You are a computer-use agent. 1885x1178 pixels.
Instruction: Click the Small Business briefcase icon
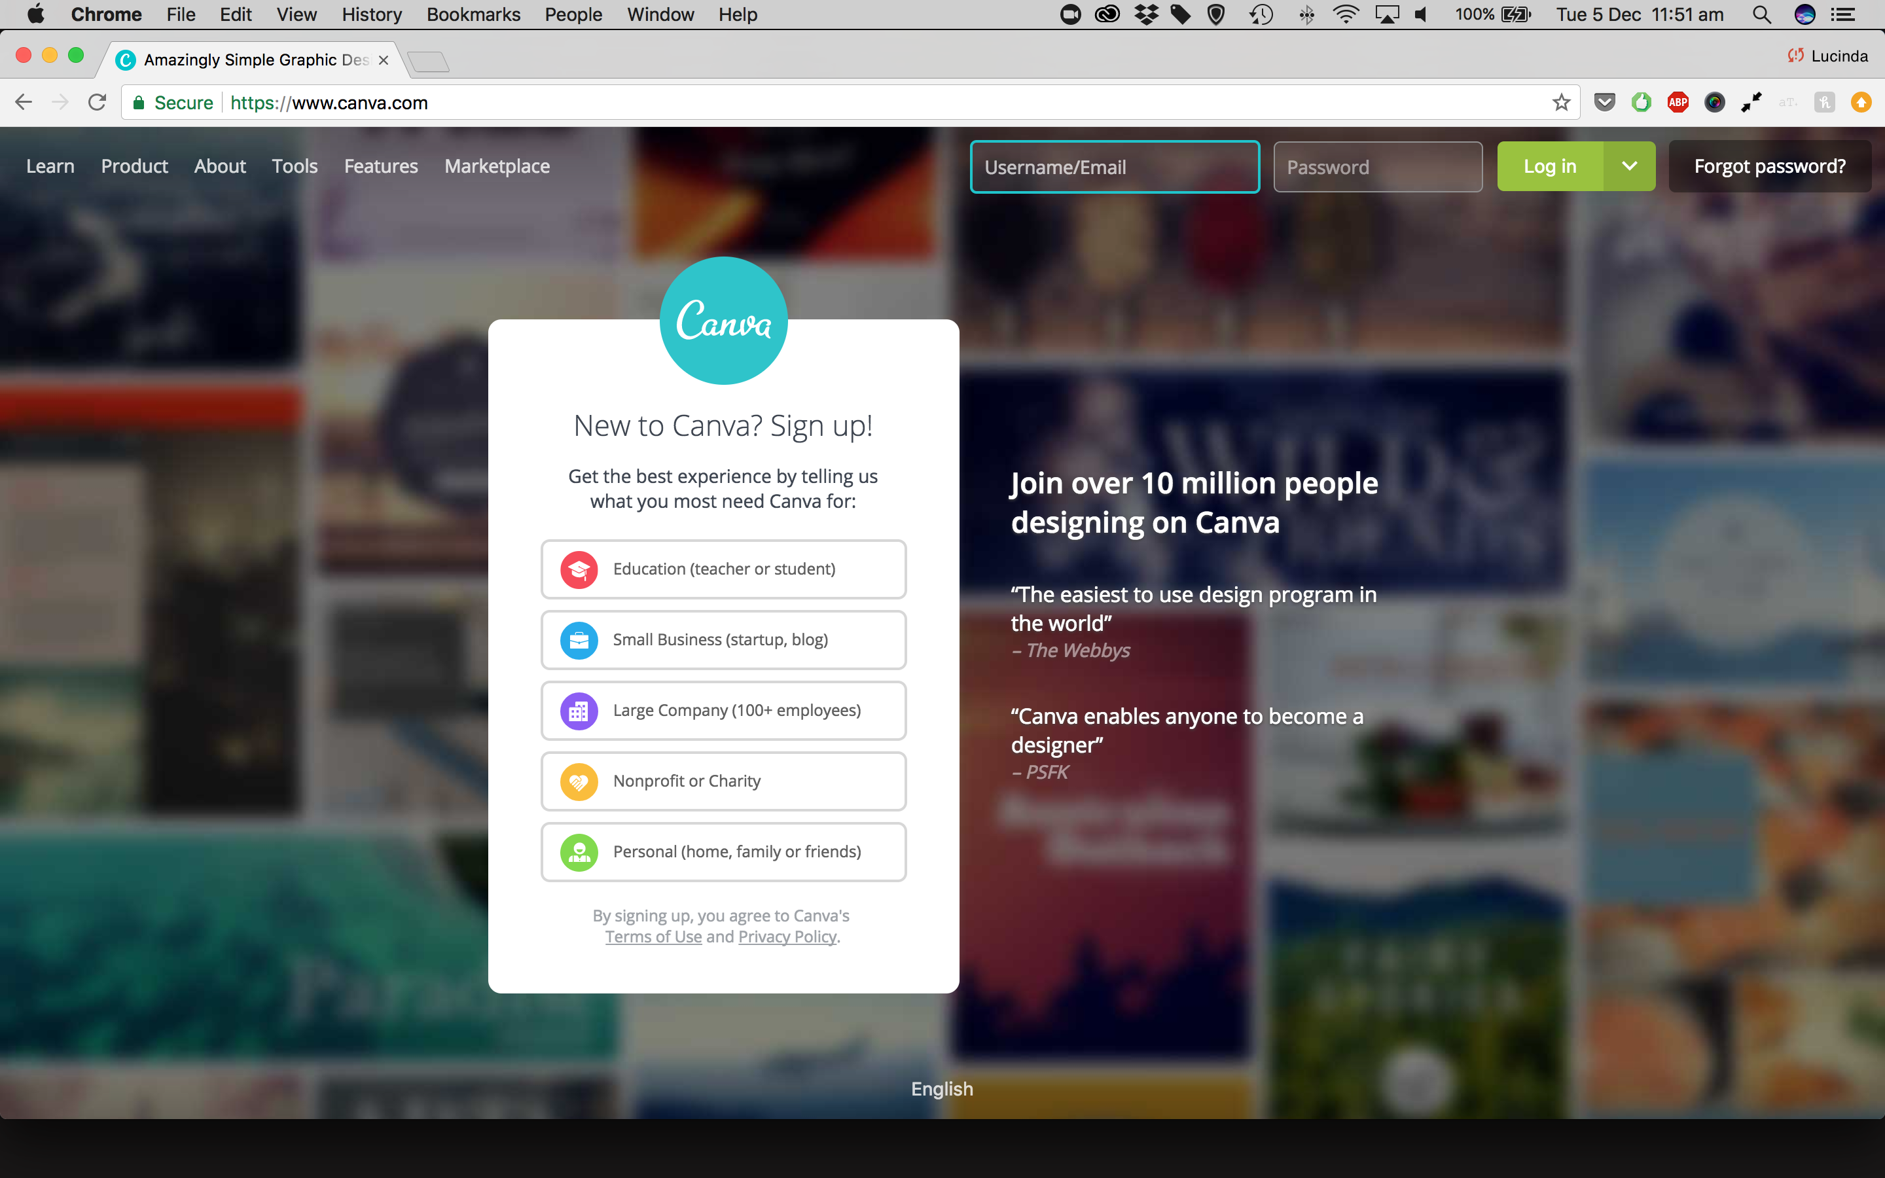point(579,641)
